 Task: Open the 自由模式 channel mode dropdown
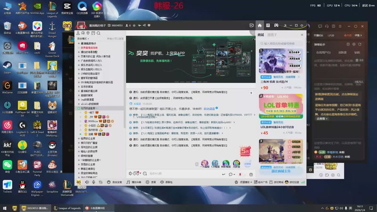click(83, 39)
